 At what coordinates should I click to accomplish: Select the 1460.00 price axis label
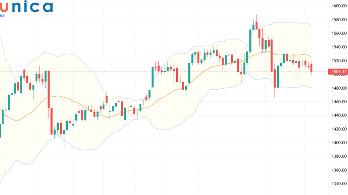[338, 102]
